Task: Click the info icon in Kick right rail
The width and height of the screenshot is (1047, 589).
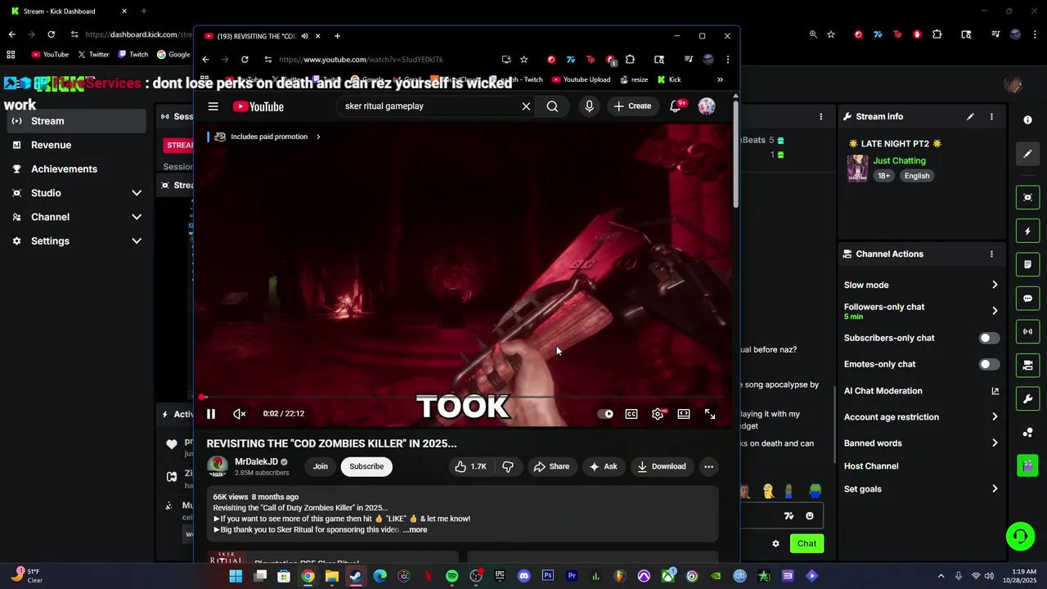Action: pos(1028,120)
